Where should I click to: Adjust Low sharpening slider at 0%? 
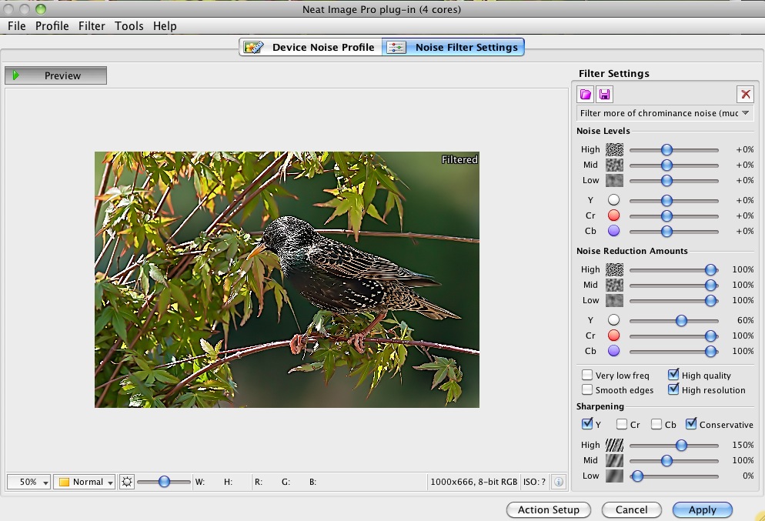tap(637, 476)
